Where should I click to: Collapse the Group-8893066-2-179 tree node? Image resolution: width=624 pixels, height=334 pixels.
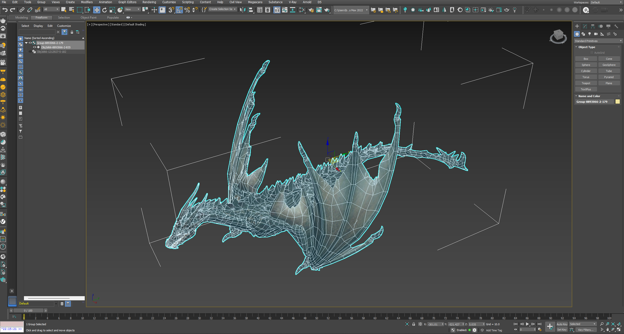tap(26, 43)
